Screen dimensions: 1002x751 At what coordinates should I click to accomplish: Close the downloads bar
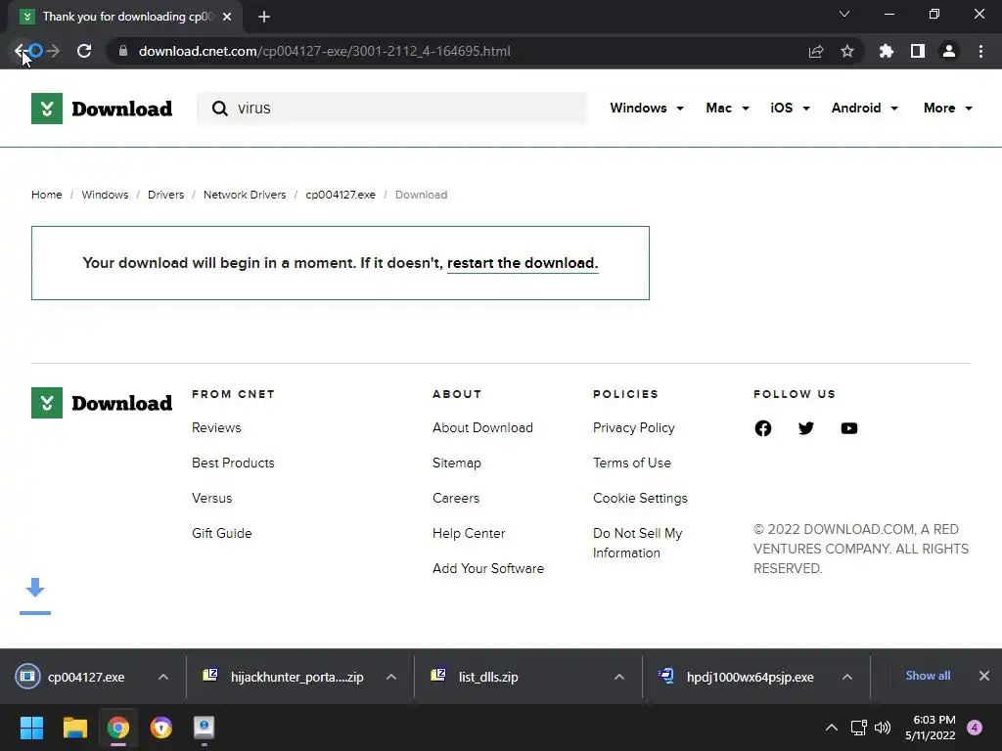coord(984,676)
